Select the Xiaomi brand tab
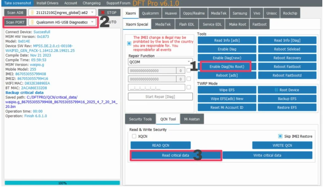This screenshot has height=189, width=324. [x=131, y=13]
